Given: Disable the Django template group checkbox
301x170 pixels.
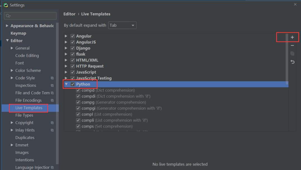Looking at the screenshot, I should 72,48.
